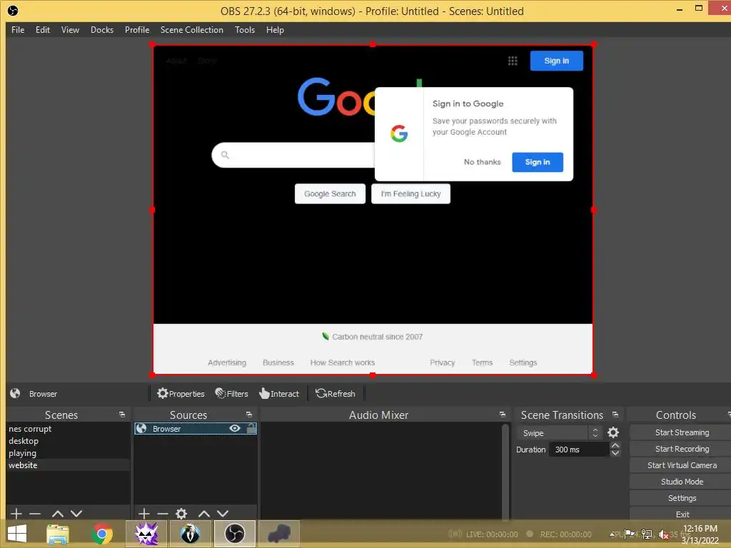
Task: Increase transition duration with up arrow
Action: [615, 446]
